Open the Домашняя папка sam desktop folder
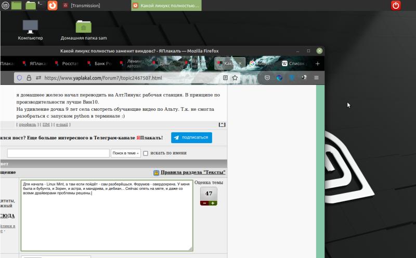 tap(84, 30)
